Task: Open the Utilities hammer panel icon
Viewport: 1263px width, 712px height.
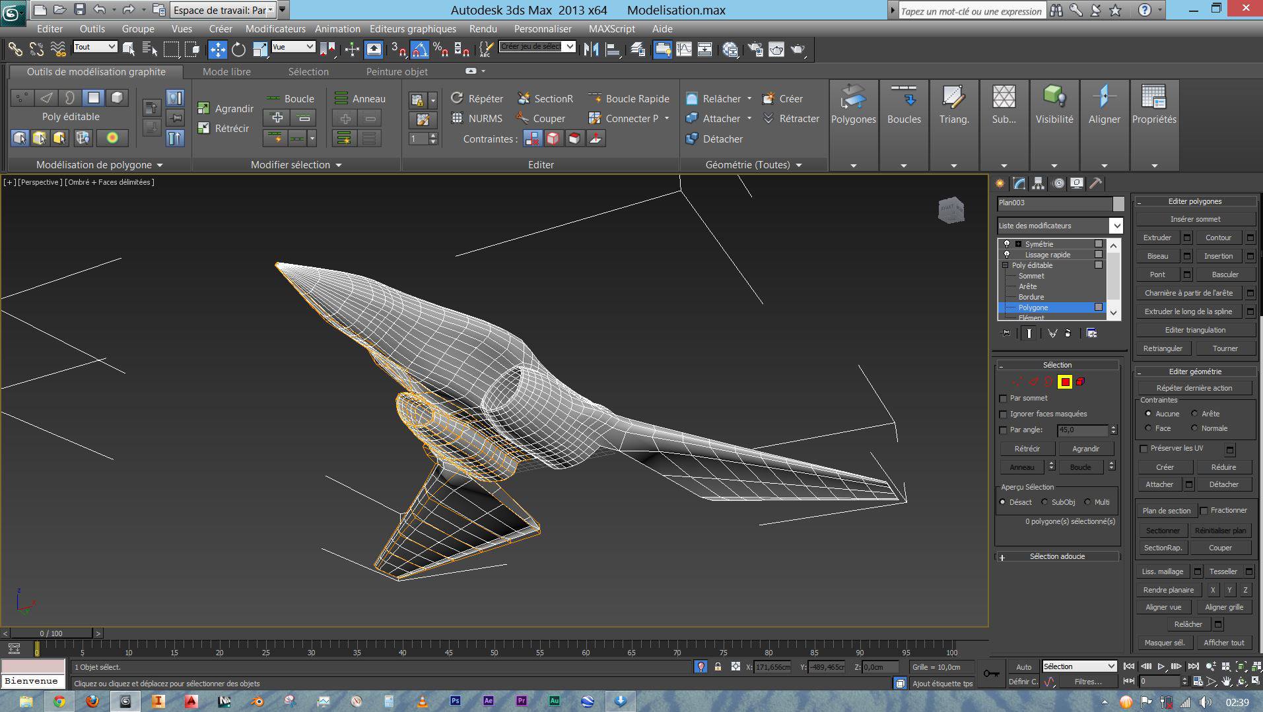Action: 1095,183
